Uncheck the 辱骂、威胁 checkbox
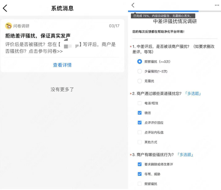This screenshot has width=221, height=190. click(x=140, y=174)
